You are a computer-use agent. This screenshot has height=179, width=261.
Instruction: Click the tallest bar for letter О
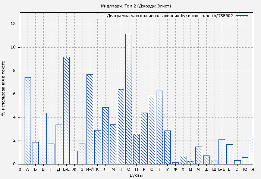tap(128, 99)
